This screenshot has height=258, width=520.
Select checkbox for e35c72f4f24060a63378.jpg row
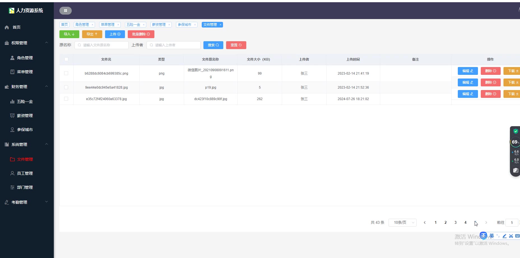coord(66,99)
